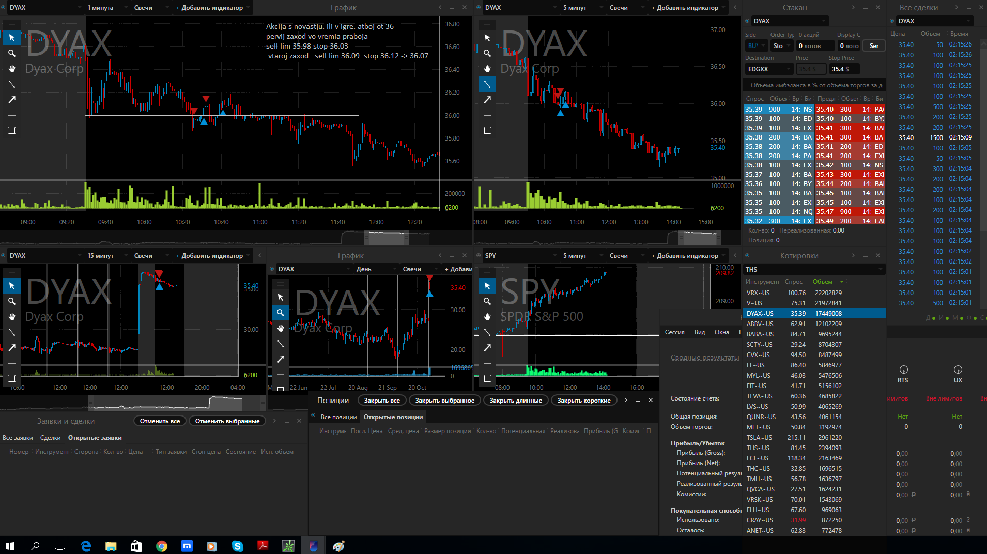Pick the zoom magnifier tool on 1-minute DYAX chart
This screenshot has height=554, width=987.
point(12,53)
